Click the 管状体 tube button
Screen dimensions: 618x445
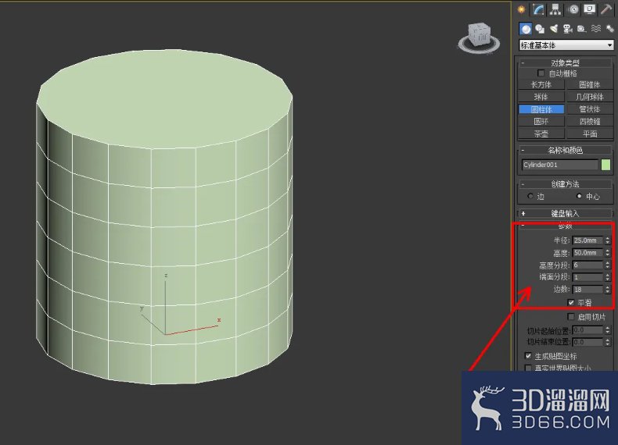(590, 109)
